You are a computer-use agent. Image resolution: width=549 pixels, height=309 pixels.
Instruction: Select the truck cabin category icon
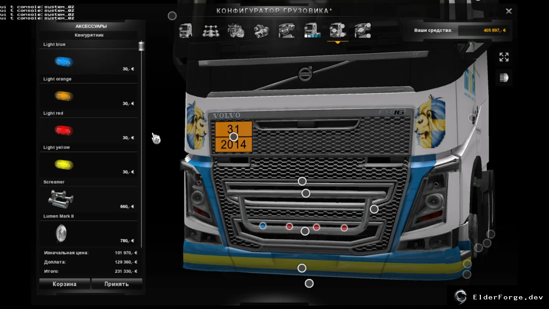coord(185,31)
